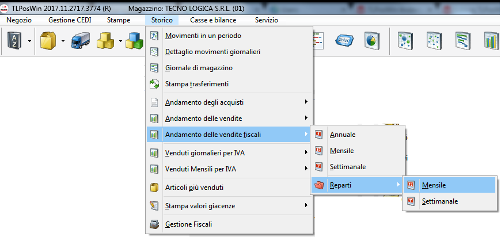Click the delivery truck toolbar icon
This screenshot has width=501, height=237.
pos(79,41)
